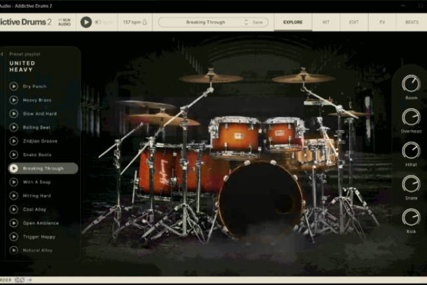Select the Dry Punch preset name
This screenshot has height=285, width=427.
click(x=35, y=86)
